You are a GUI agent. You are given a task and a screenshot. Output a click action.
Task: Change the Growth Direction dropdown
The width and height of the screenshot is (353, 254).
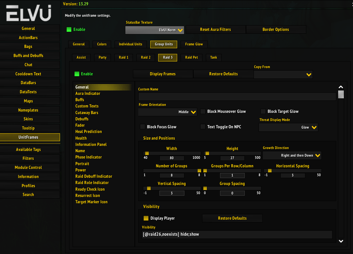(x=292, y=155)
